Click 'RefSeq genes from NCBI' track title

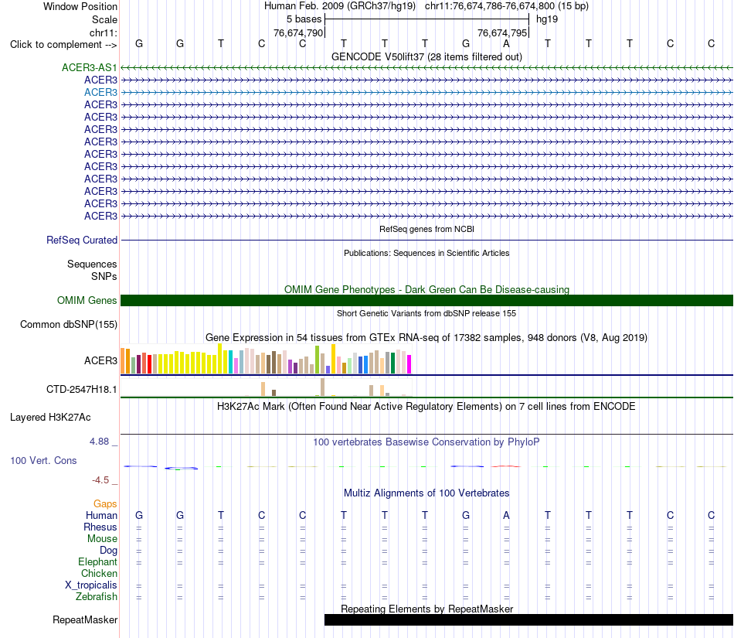click(426, 229)
